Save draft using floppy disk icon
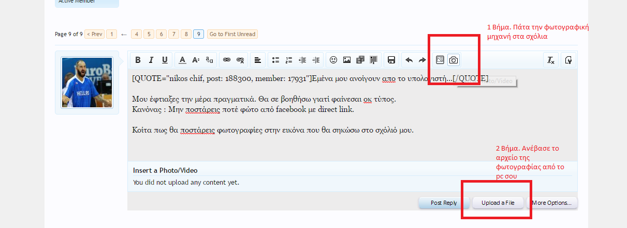This screenshot has height=228, width=627. point(391,60)
